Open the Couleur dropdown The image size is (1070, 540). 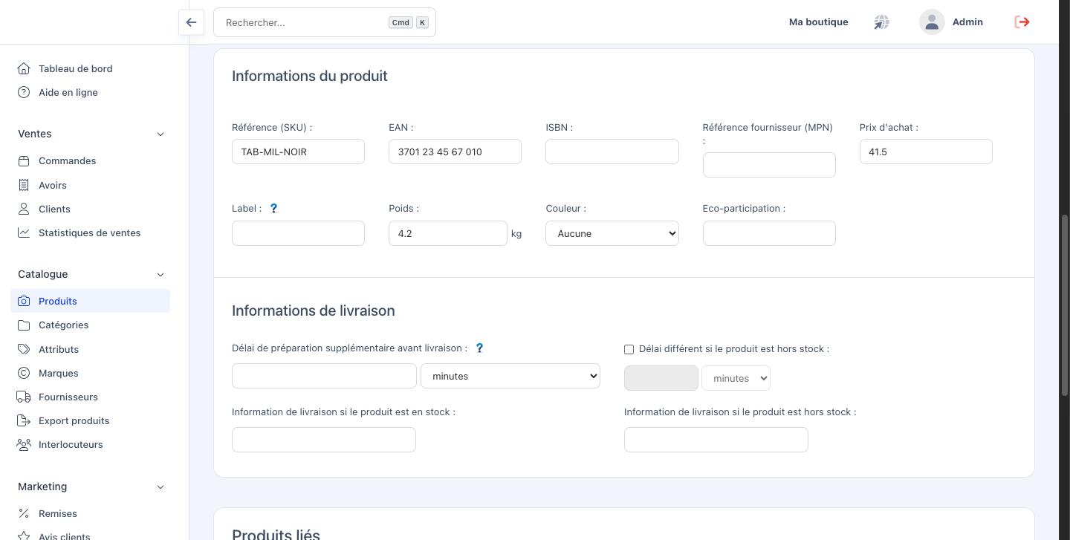click(612, 233)
